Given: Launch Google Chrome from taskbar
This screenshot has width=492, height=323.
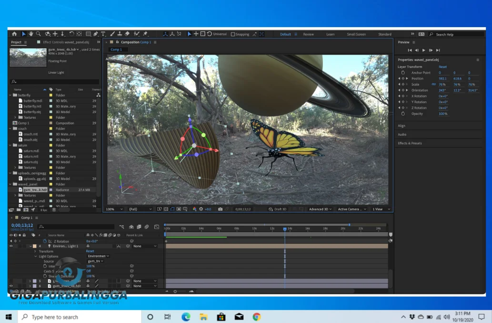Looking at the screenshot, I should tap(257, 317).
